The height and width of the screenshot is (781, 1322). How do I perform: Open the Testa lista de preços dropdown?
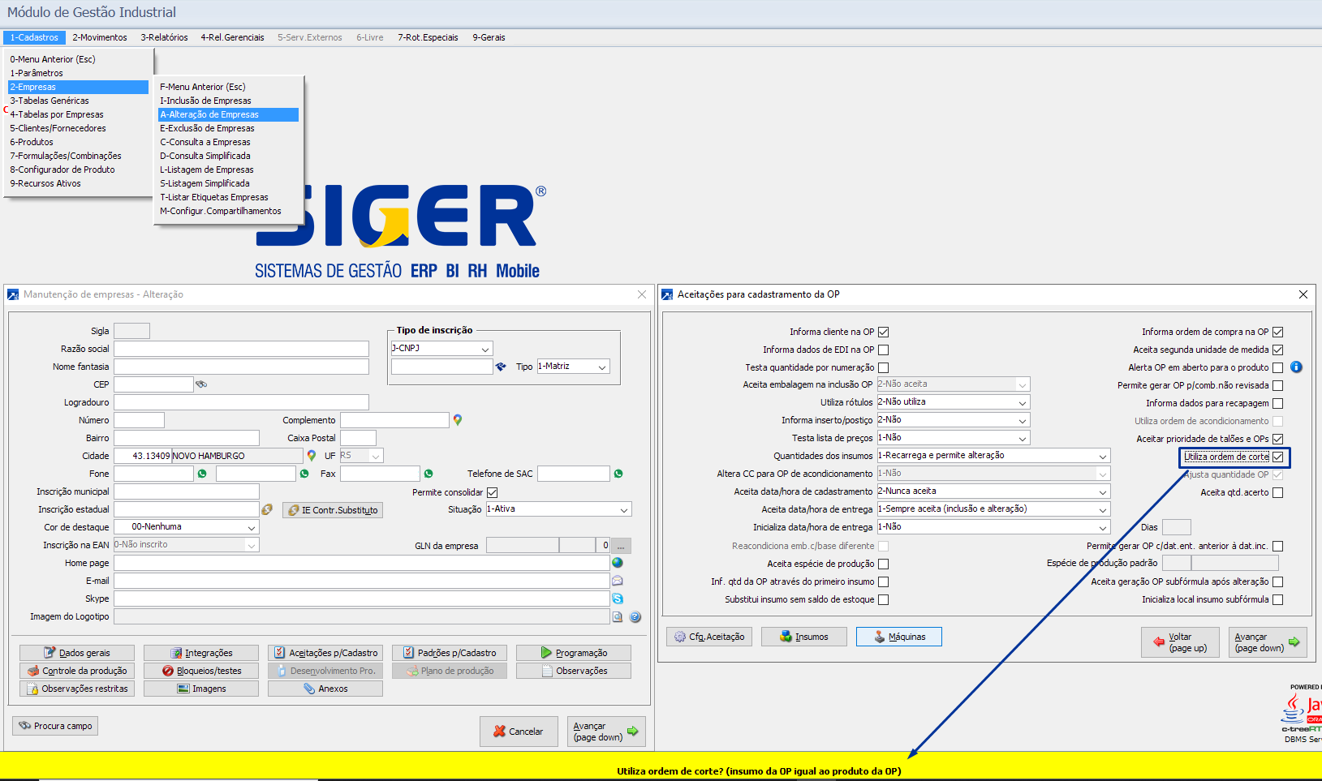[953, 438]
